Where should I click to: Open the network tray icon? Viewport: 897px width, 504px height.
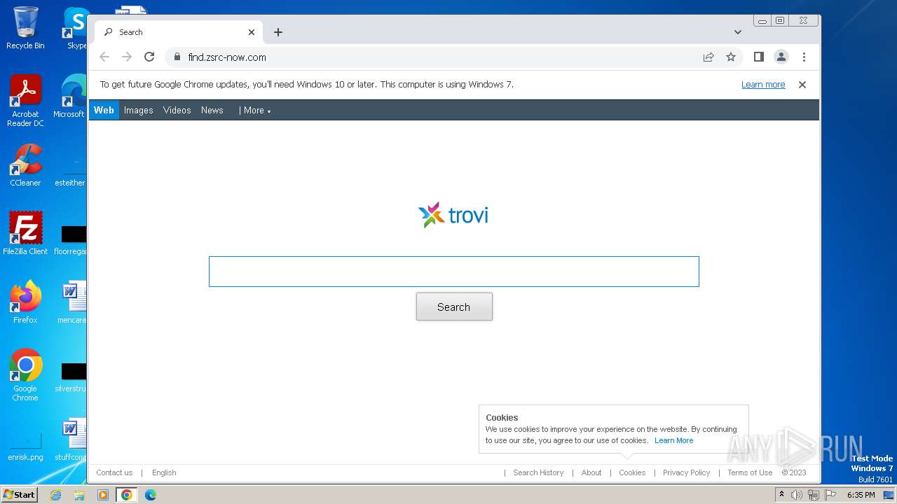[x=813, y=495]
